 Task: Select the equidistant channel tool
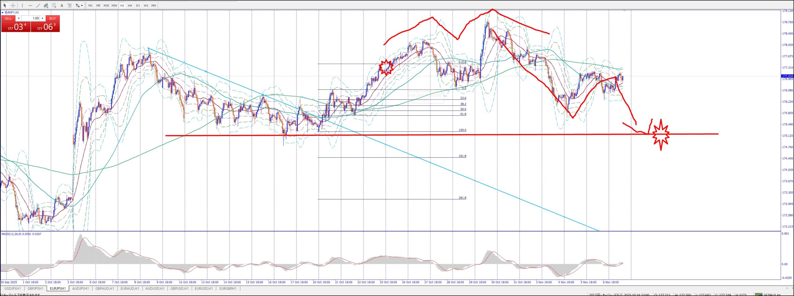pyautogui.click(x=46, y=5)
